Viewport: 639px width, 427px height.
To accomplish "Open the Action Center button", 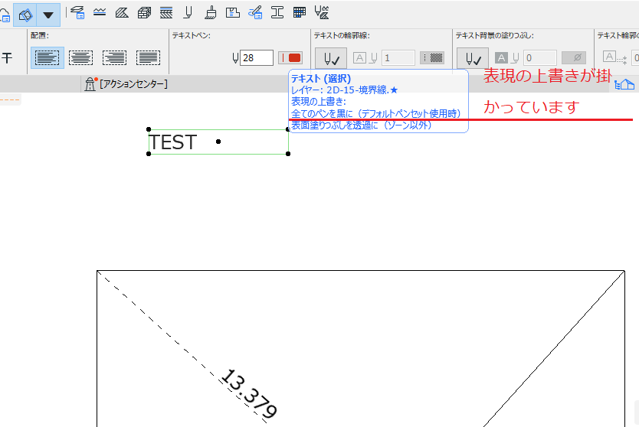I will point(126,84).
